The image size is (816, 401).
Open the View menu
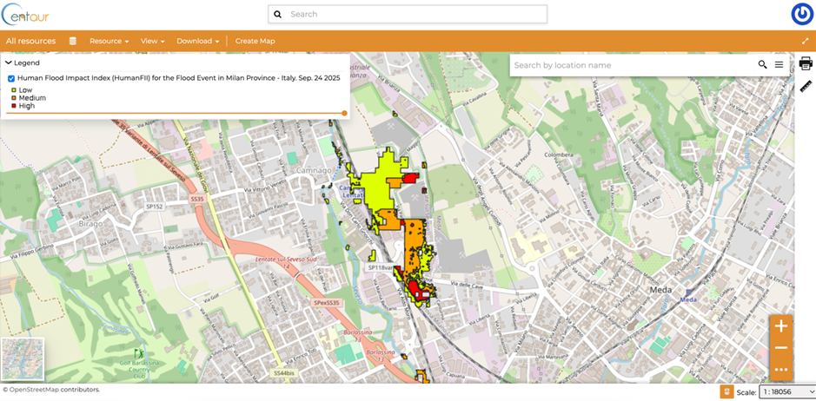click(x=152, y=41)
